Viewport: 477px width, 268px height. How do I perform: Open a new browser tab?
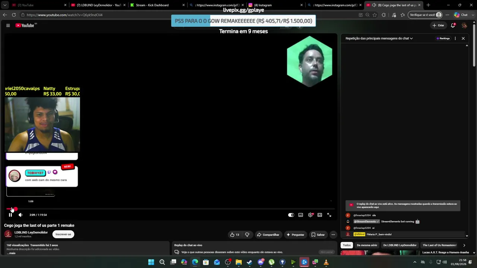(428, 5)
